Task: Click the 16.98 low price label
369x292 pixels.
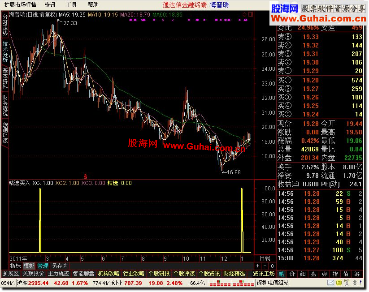Action: tap(234, 172)
